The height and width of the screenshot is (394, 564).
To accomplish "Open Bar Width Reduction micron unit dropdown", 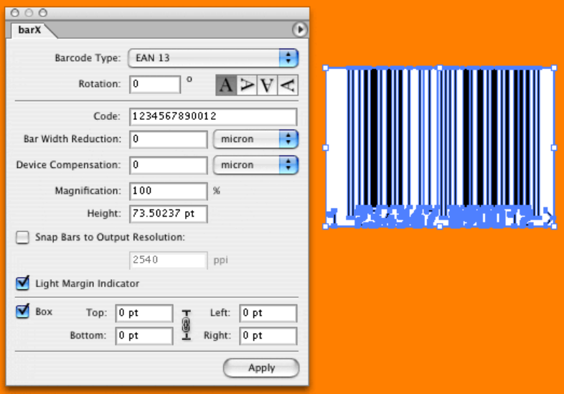I will 255,139.
